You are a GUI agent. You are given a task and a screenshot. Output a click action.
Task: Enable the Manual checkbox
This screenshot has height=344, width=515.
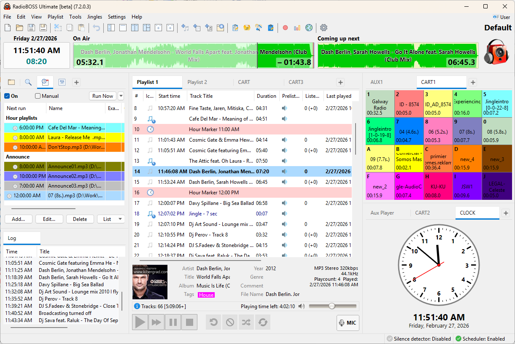pyautogui.click(x=38, y=96)
